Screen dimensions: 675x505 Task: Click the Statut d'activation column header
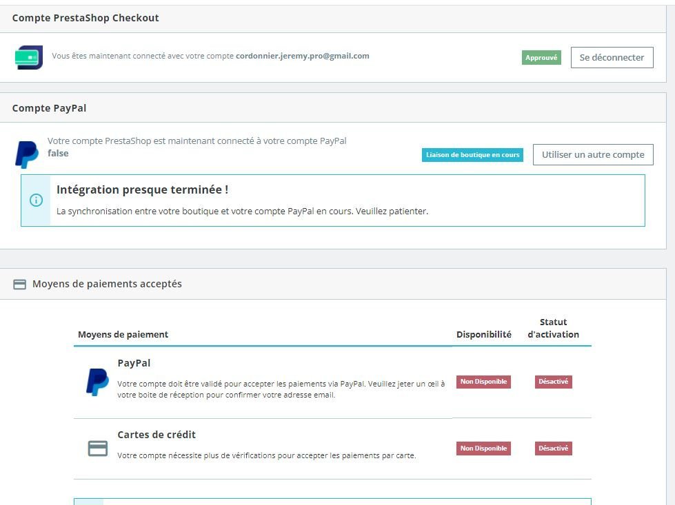click(x=553, y=328)
